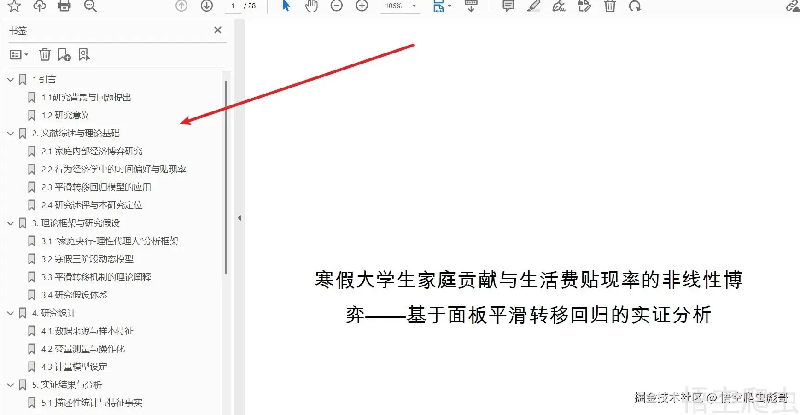Close the 书签 bookmarks panel
800x415 pixels.
[218, 30]
